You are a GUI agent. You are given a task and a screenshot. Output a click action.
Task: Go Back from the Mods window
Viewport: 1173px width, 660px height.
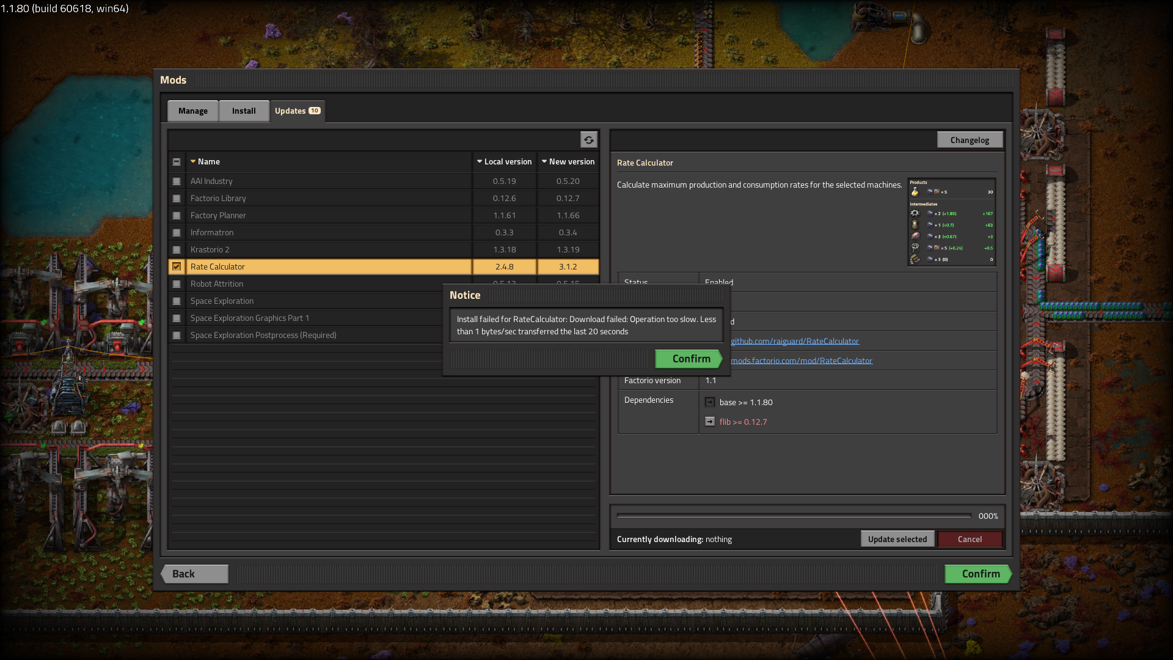[x=194, y=574]
